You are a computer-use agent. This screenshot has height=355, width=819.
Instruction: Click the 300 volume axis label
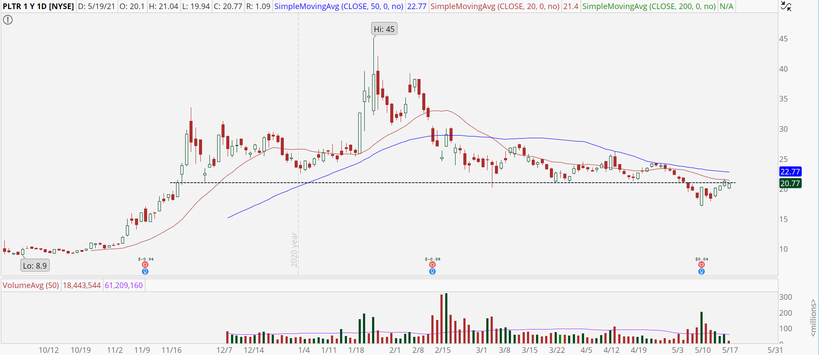click(x=786, y=297)
